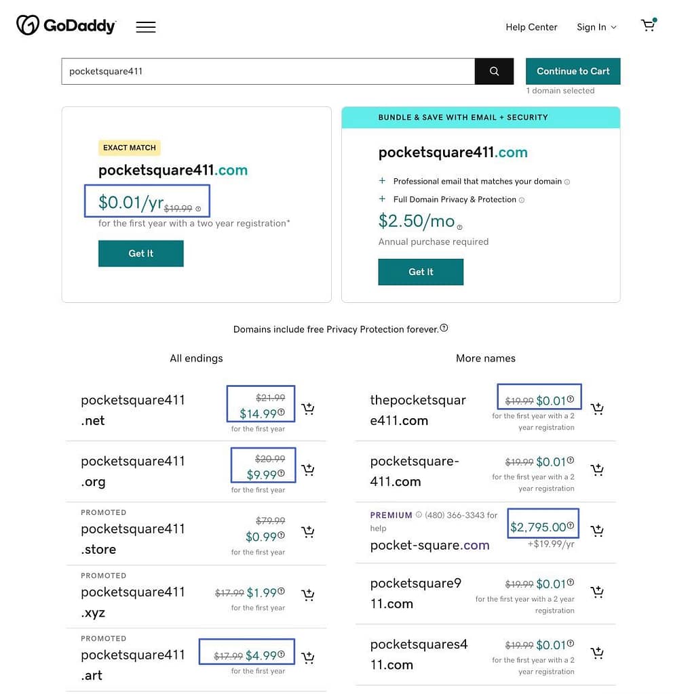Screen dimensions: 690x694
Task: Add pocketsquare411.org using its add-to-cart icon
Action: [308, 470]
